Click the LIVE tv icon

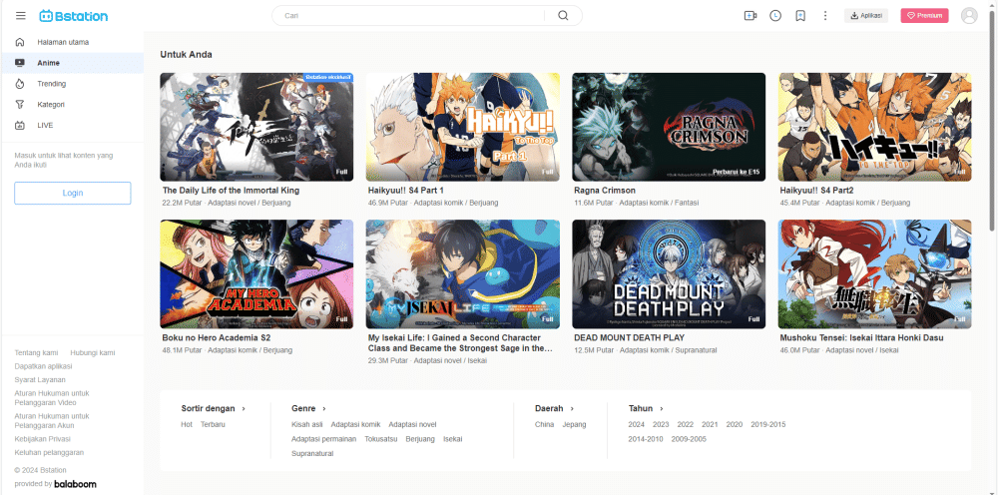(20, 126)
